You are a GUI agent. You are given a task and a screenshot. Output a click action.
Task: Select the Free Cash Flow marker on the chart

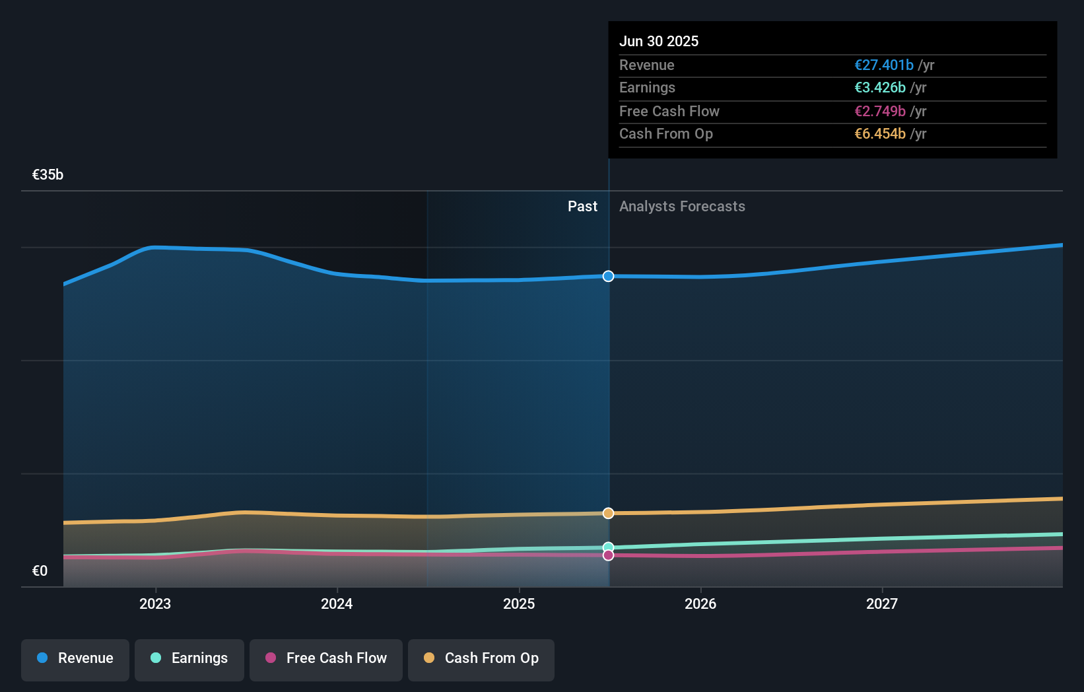[x=608, y=555]
